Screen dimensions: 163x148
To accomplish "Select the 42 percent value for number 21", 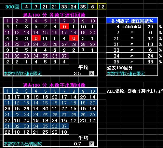I will (x=150, y=38).
